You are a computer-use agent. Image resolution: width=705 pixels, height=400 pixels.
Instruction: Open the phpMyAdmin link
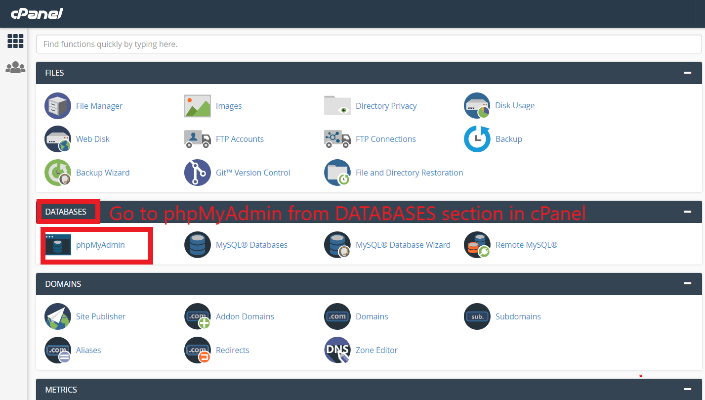click(100, 245)
